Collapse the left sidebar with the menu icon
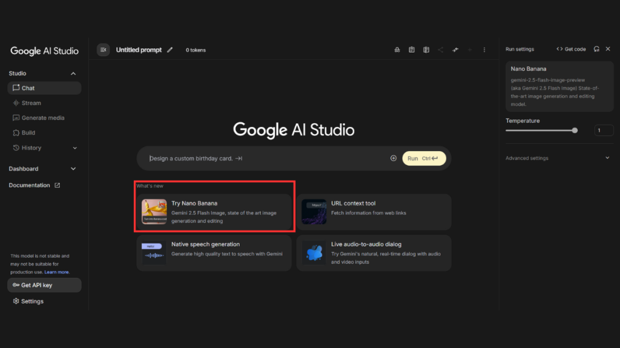 [103, 50]
